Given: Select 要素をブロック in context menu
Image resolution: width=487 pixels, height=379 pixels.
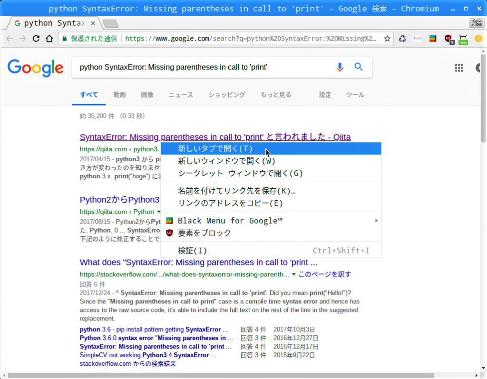Looking at the screenshot, I should click(271, 233).
